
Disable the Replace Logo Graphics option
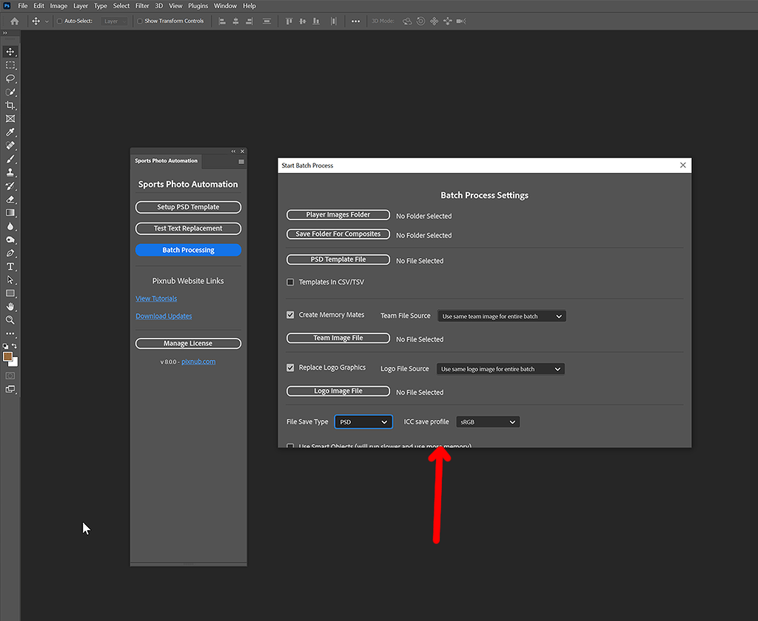pos(290,367)
